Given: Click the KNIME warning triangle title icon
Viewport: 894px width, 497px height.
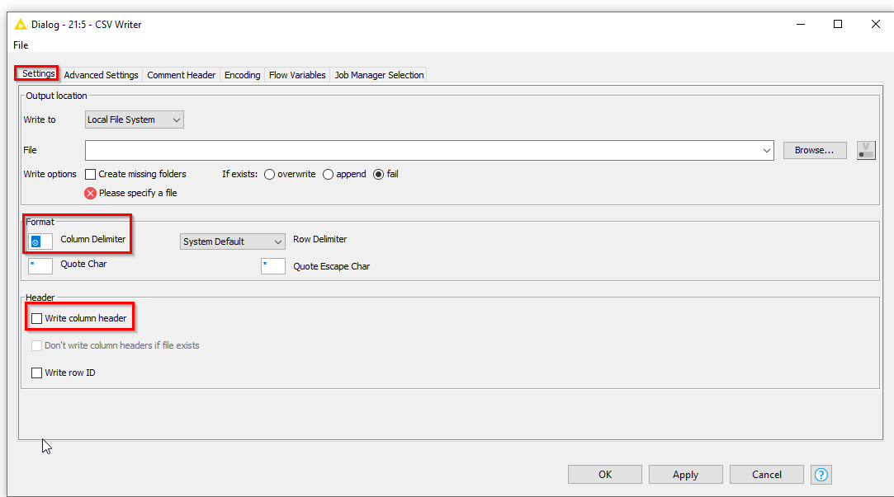Looking at the screenshot, I should click(x=21, y=25).
